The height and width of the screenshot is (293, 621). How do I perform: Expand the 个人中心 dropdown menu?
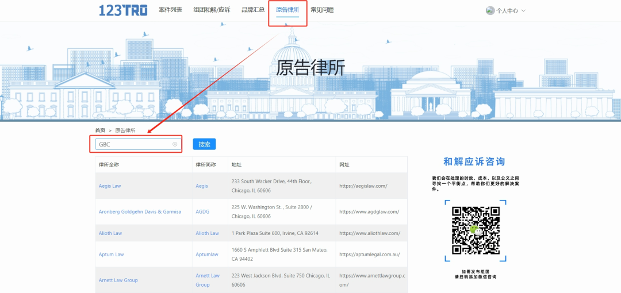pyautogui.click(x=523, y=11)
